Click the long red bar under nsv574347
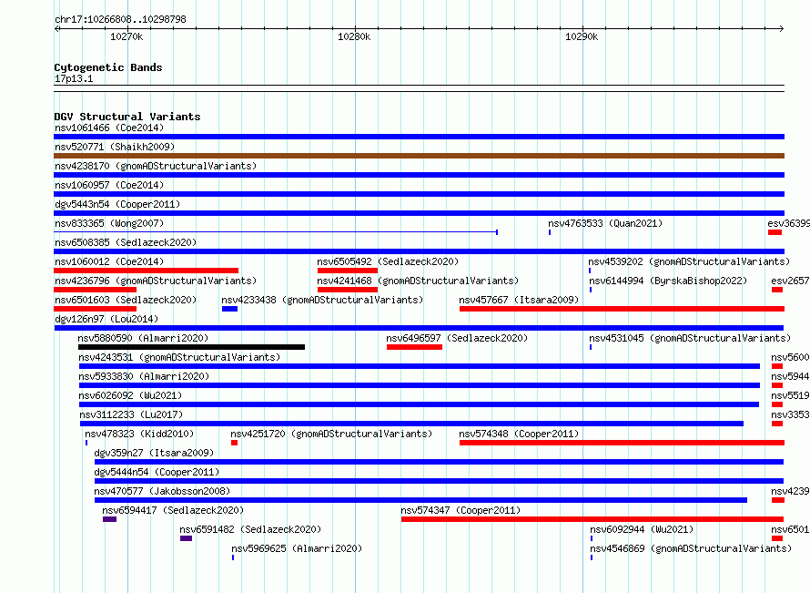The height and width of the screenshot is (593, 810). pyautogui.click(x=592, y=519)
